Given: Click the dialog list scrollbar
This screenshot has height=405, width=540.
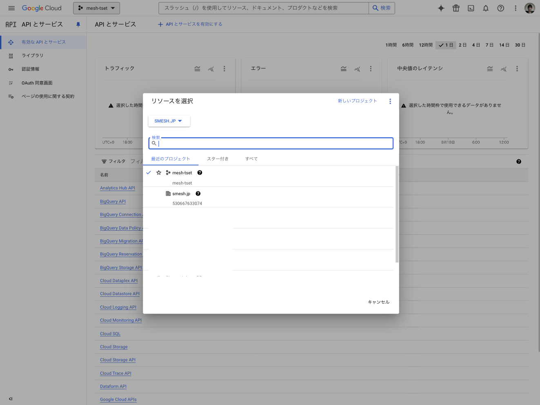Looking at the screenshot, I should [x=397, y=214].
